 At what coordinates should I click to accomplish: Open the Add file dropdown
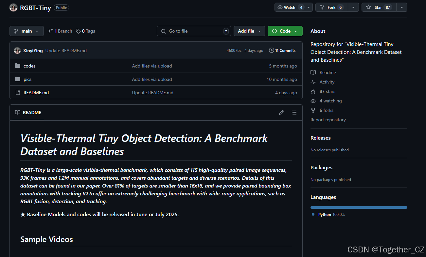coord(249,31)
